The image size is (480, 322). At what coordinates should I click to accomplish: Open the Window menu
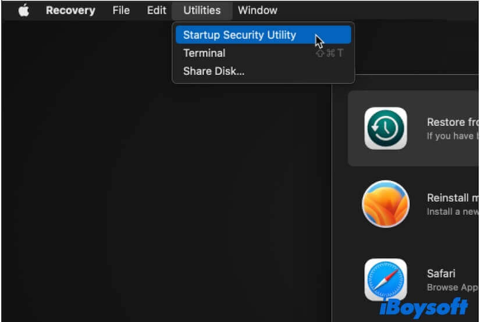[x=257, y=10]
